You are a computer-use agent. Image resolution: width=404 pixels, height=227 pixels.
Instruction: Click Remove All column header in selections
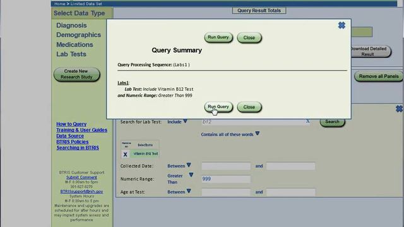(126, 145)
